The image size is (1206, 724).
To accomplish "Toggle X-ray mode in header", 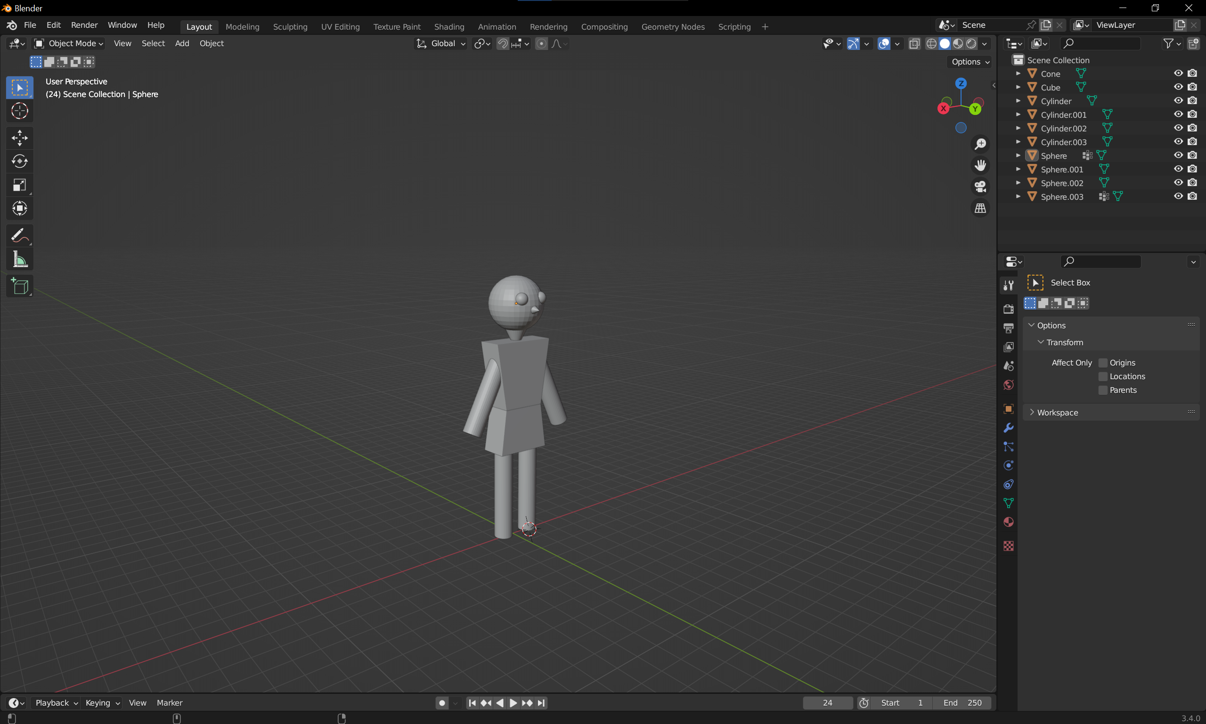I will click(x=914, y=43).
